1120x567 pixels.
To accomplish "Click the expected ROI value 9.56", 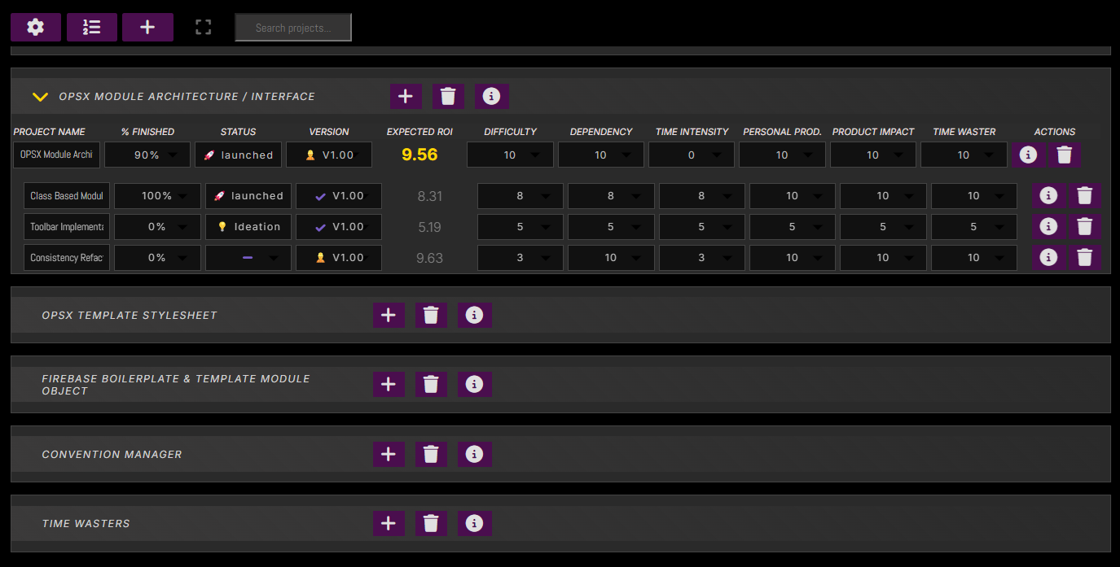I will tap(419, 155).
